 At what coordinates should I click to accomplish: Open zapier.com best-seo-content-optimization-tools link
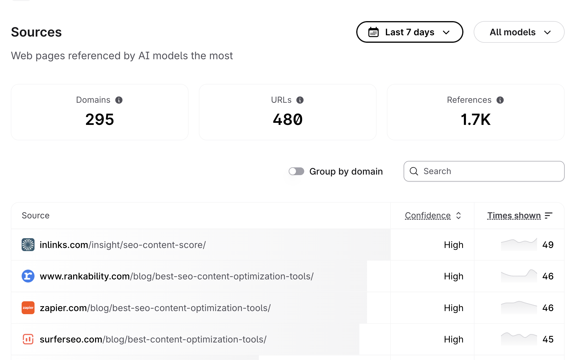pyautogui.click(x=155, y=308)
